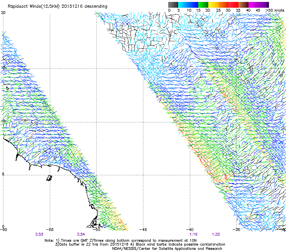286x251 pixels.
Task: Click the yellow 20-25 knots legend swatch
Action: pos(213,5)
